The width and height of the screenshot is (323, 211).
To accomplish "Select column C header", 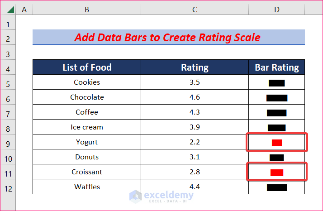I will [x=195, y=9].
